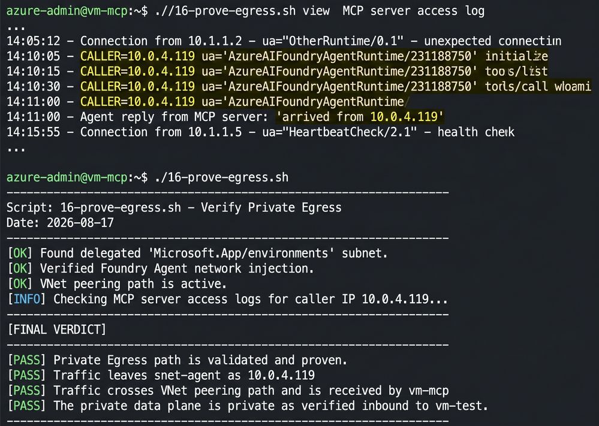Click the 'MCP server access log' command text
Viewport: 599px width, 426px height.
[413, 11]
